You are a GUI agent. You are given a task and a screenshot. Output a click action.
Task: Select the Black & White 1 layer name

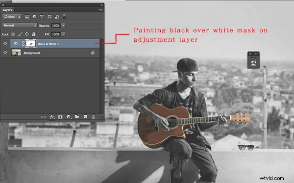(x=49, y=44)
